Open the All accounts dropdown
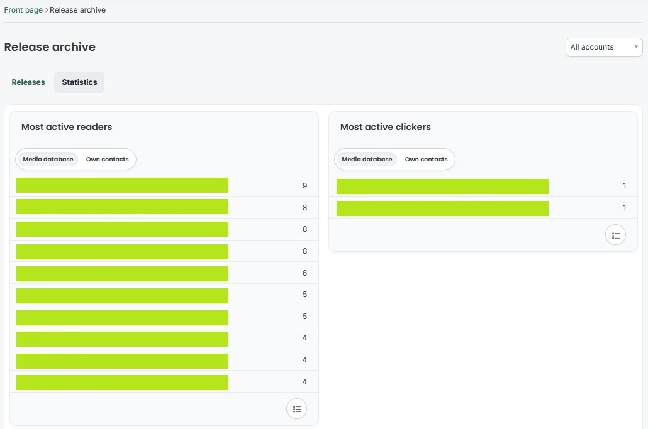648x429 pixels. tap(604, 47)
